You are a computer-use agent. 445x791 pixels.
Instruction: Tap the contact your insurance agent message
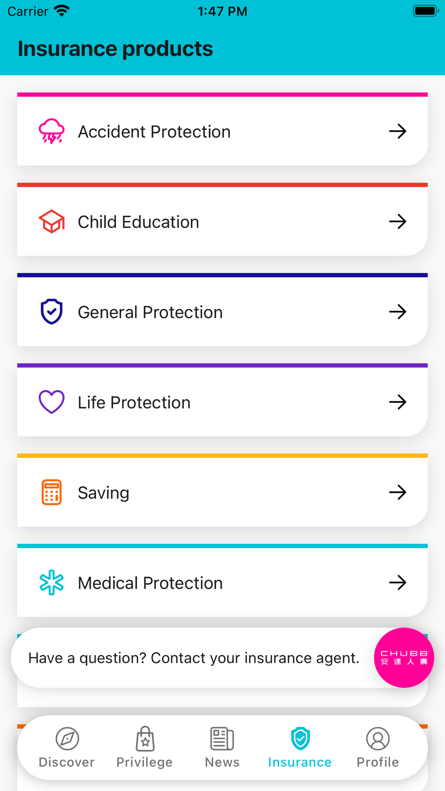point(194,658)
